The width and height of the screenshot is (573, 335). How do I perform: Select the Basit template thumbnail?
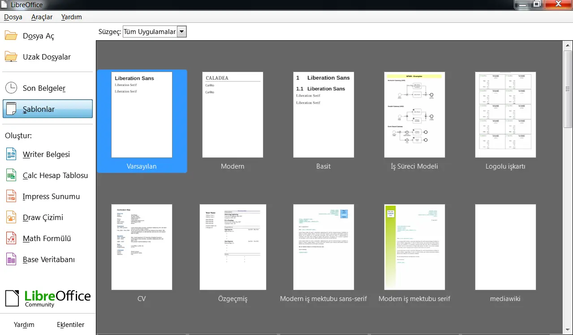tap(323, 115)
